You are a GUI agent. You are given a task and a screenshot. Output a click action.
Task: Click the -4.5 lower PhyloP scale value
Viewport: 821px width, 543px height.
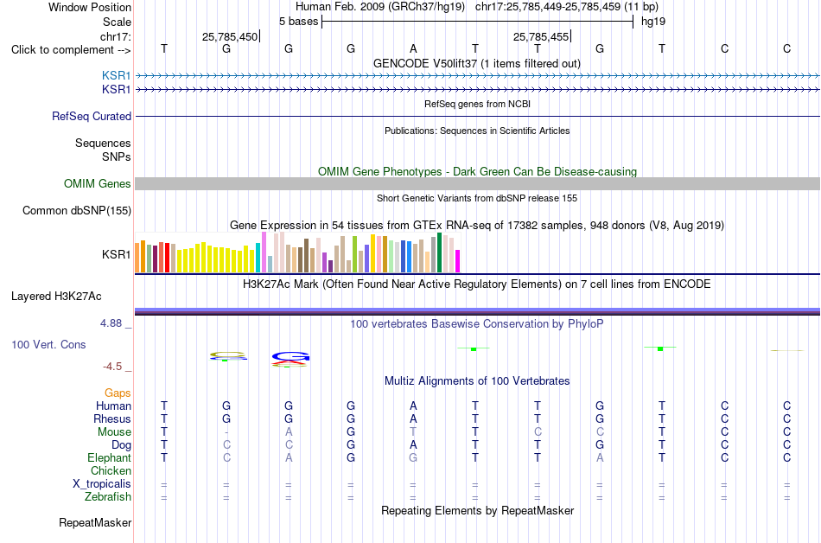[112, 367]
